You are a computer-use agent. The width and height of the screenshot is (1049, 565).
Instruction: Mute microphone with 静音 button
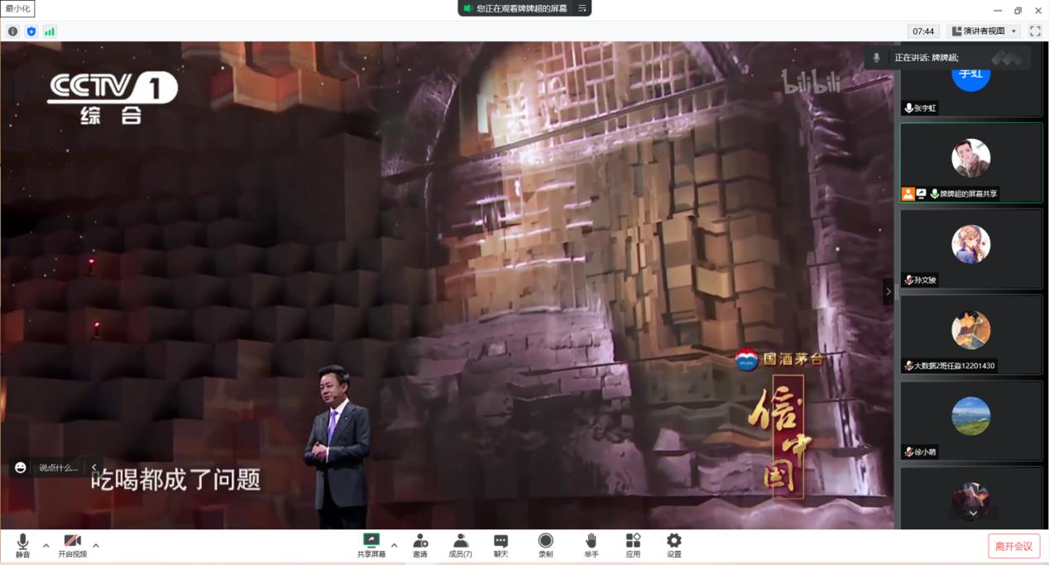coord(22,546)
